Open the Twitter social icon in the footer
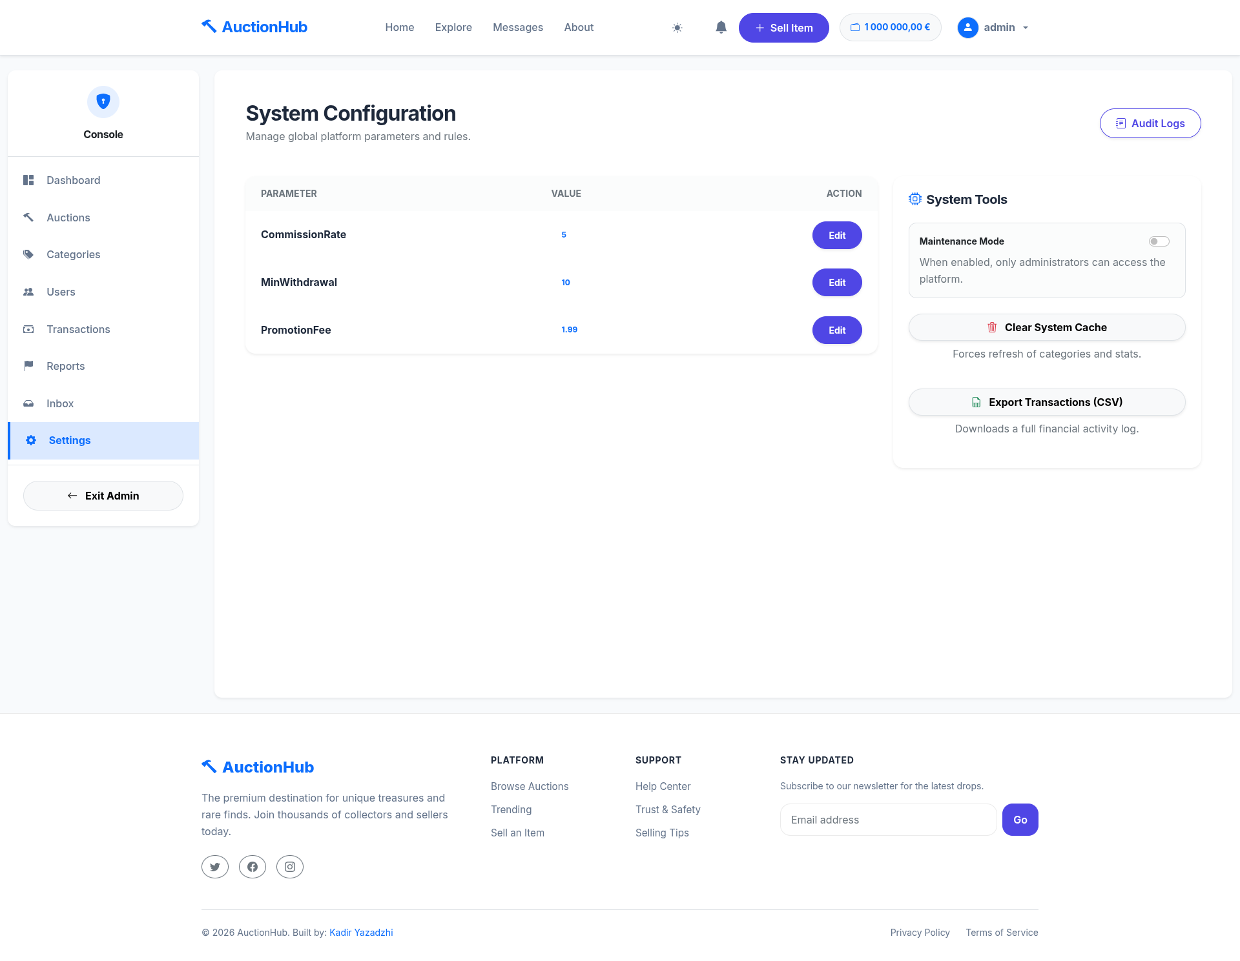This screenshot has width=1240, height=961. 215,867
